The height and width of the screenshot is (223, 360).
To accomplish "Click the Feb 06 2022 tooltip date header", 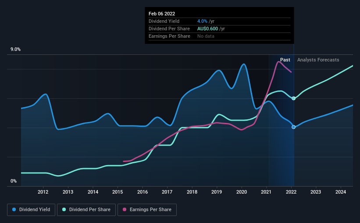I will tap(162, 14).
